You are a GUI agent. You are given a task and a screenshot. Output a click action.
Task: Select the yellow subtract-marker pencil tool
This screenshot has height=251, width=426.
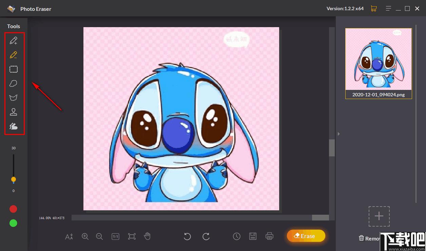14,55
